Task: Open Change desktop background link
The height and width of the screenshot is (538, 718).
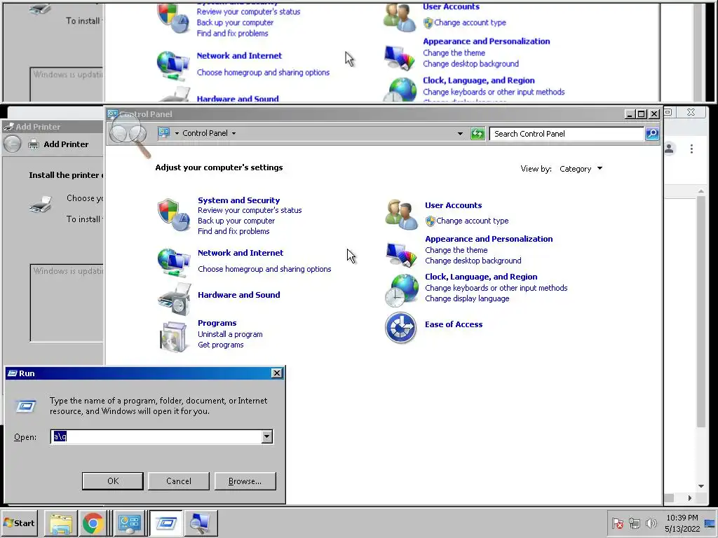Action: pyautogui.click(x=473, y=261)
